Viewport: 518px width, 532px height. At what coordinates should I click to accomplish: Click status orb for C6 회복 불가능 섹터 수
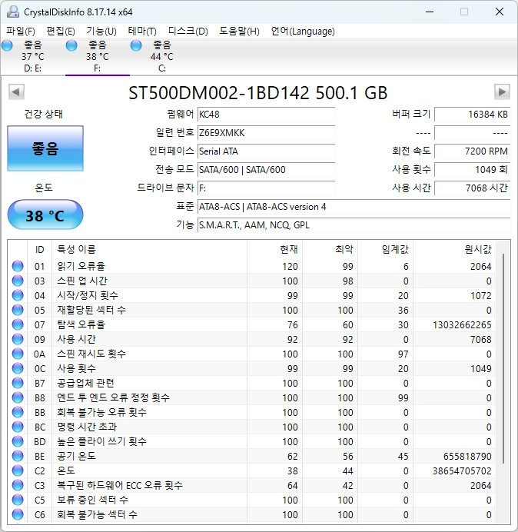point(18,514)
